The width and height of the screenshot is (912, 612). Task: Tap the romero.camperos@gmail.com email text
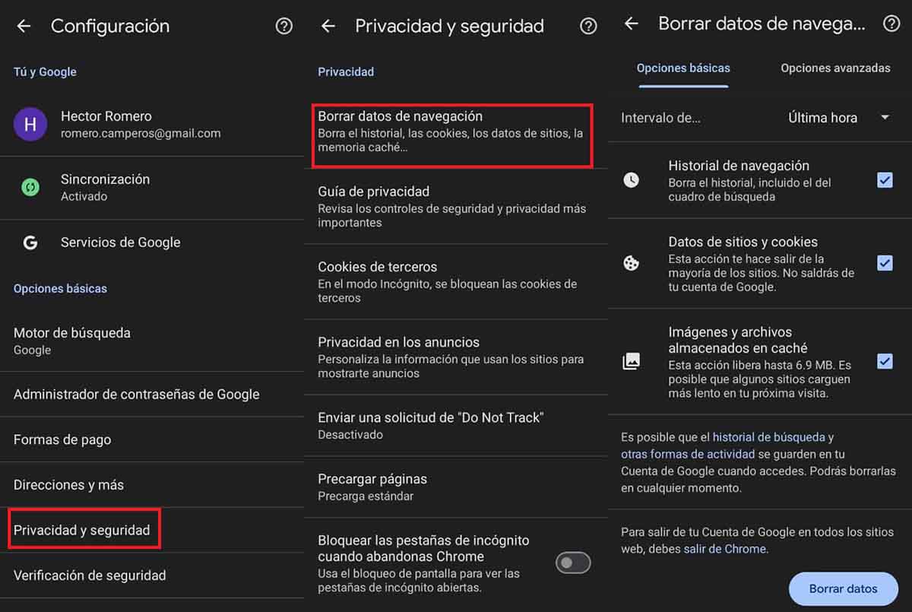point(141,133)
